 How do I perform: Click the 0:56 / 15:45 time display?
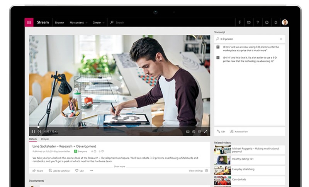tap(51, 131)
